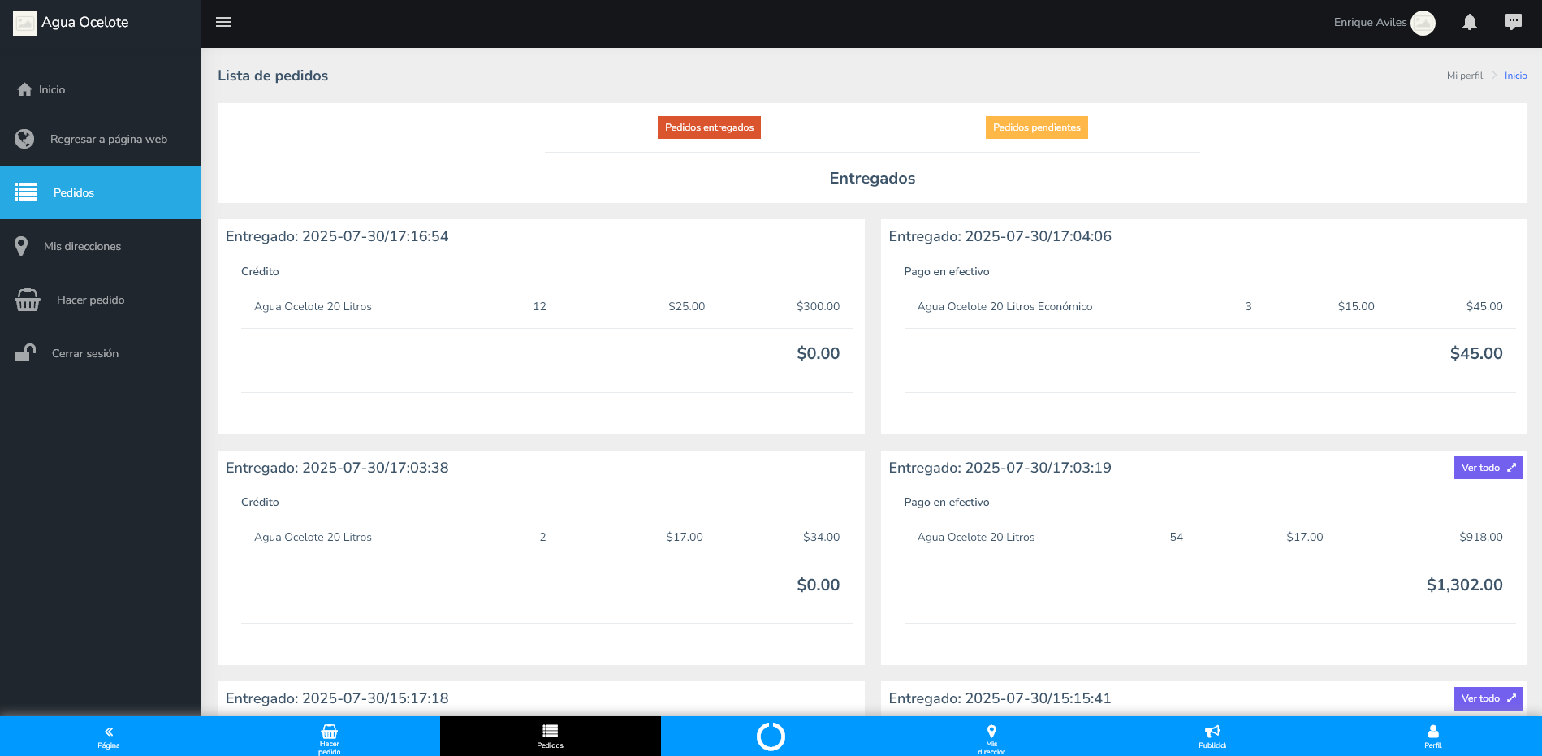1542x756 pixels.
Task: Open the notifications bell icon
Action: (1469, 22)
